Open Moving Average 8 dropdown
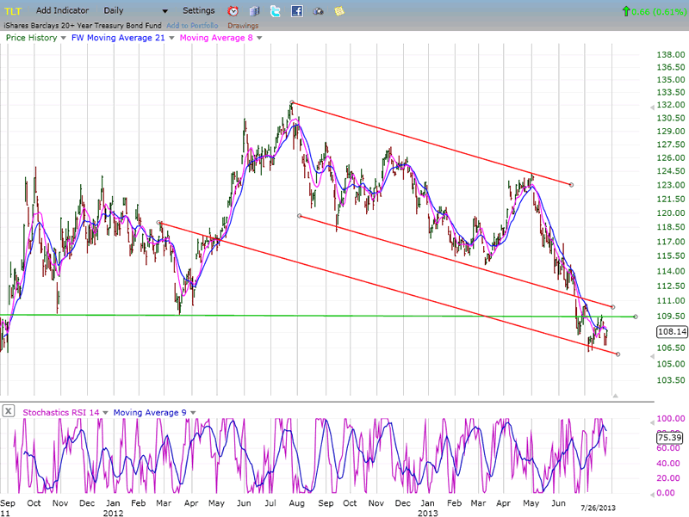 259,38
